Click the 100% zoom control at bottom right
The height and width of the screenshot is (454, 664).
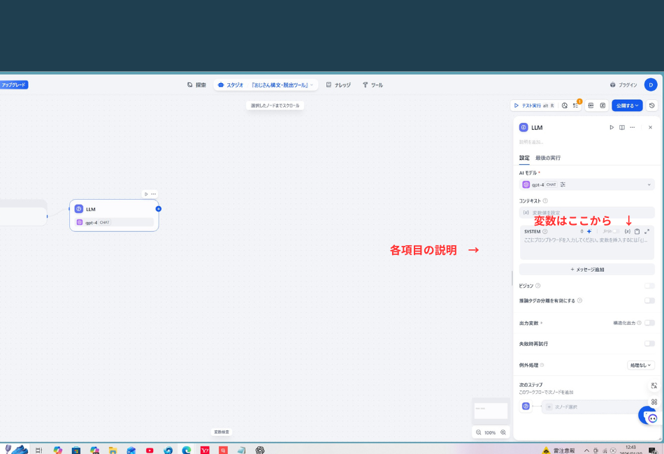click(490, 432)
